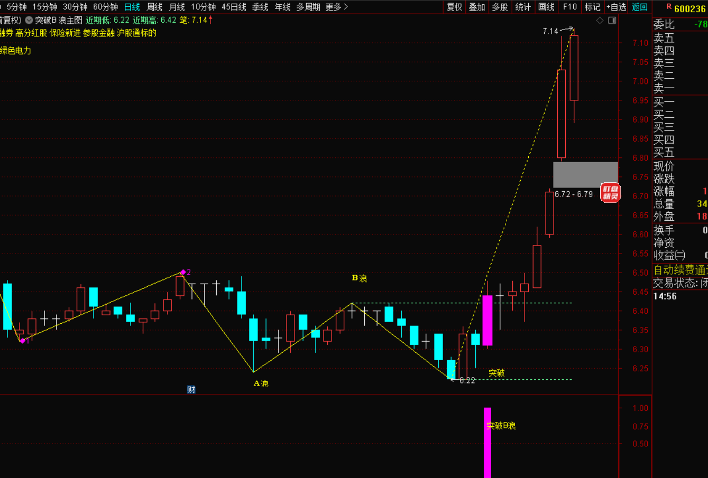
Task: Toggle the side panel layout icon
Action: pyautogui.click(x=612, y=21)
